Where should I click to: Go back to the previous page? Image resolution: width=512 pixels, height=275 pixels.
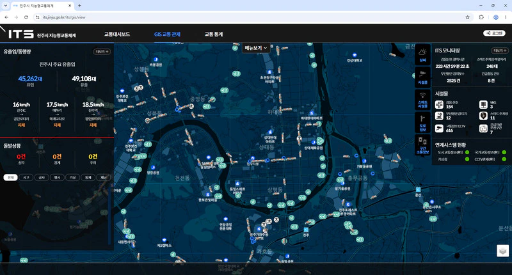pyautogui.click(x=6, y=17)
